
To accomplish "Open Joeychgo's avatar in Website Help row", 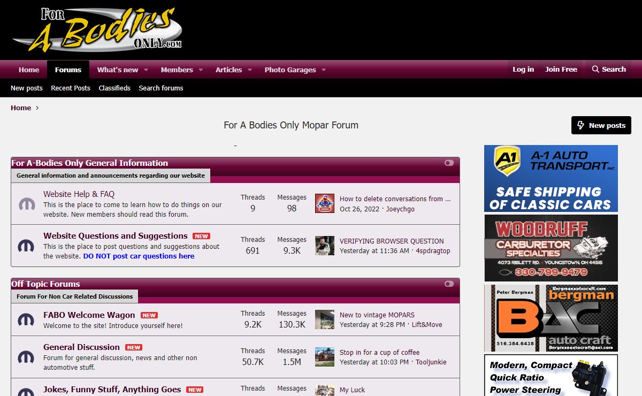I will click(x=325, y=203).
